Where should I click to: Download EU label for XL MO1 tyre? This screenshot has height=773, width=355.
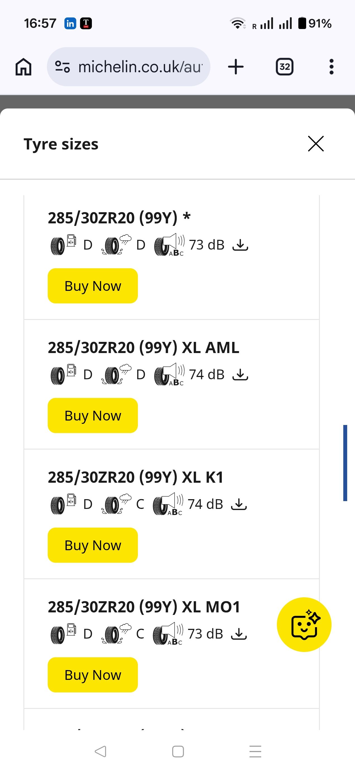[239, 634]
